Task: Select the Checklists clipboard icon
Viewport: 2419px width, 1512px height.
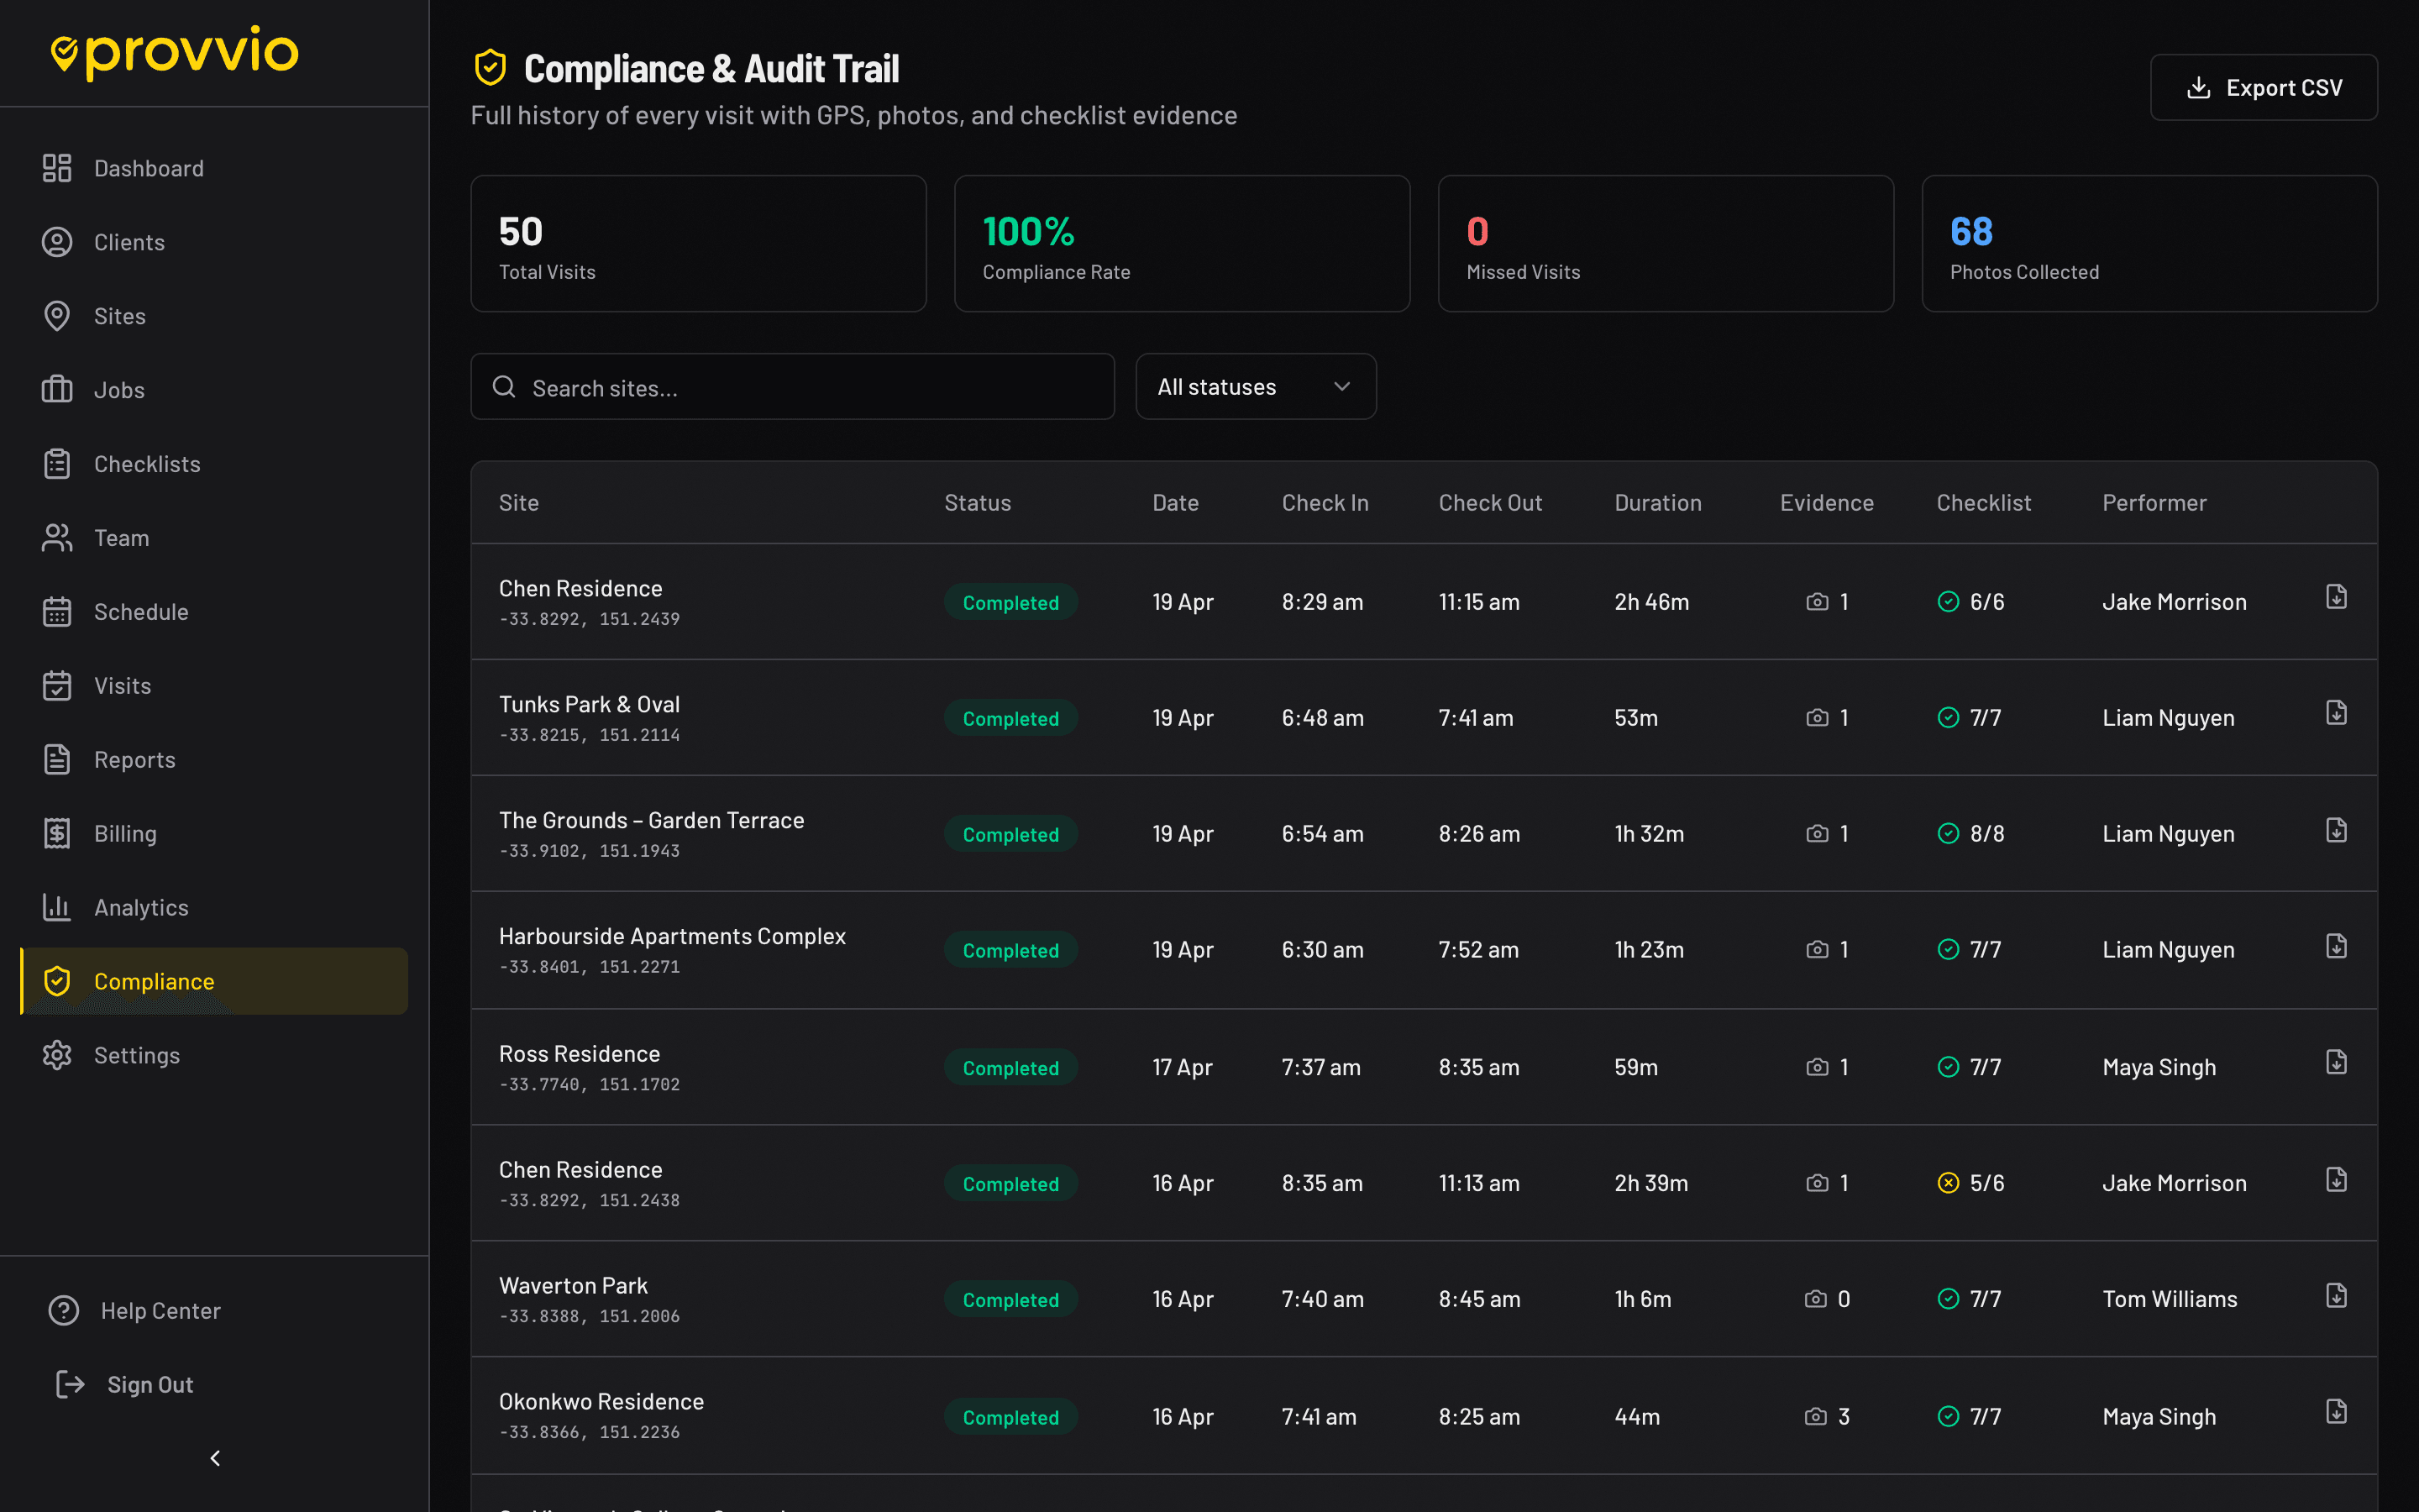Action: pos(57,463)
